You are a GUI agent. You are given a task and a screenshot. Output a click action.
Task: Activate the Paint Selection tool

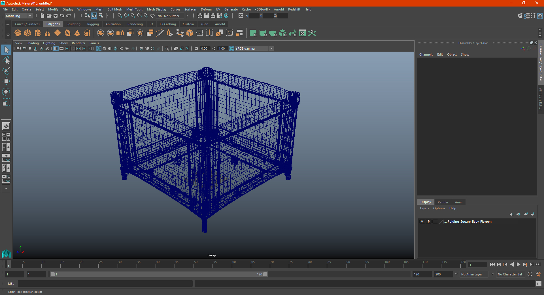click(x=6, y=71)
